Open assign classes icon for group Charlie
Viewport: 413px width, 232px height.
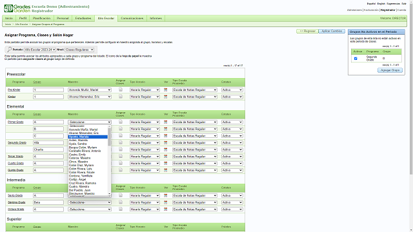point(121,149)
